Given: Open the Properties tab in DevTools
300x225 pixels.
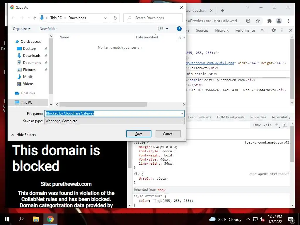Looking at the screenshot, I should [258, 117].
